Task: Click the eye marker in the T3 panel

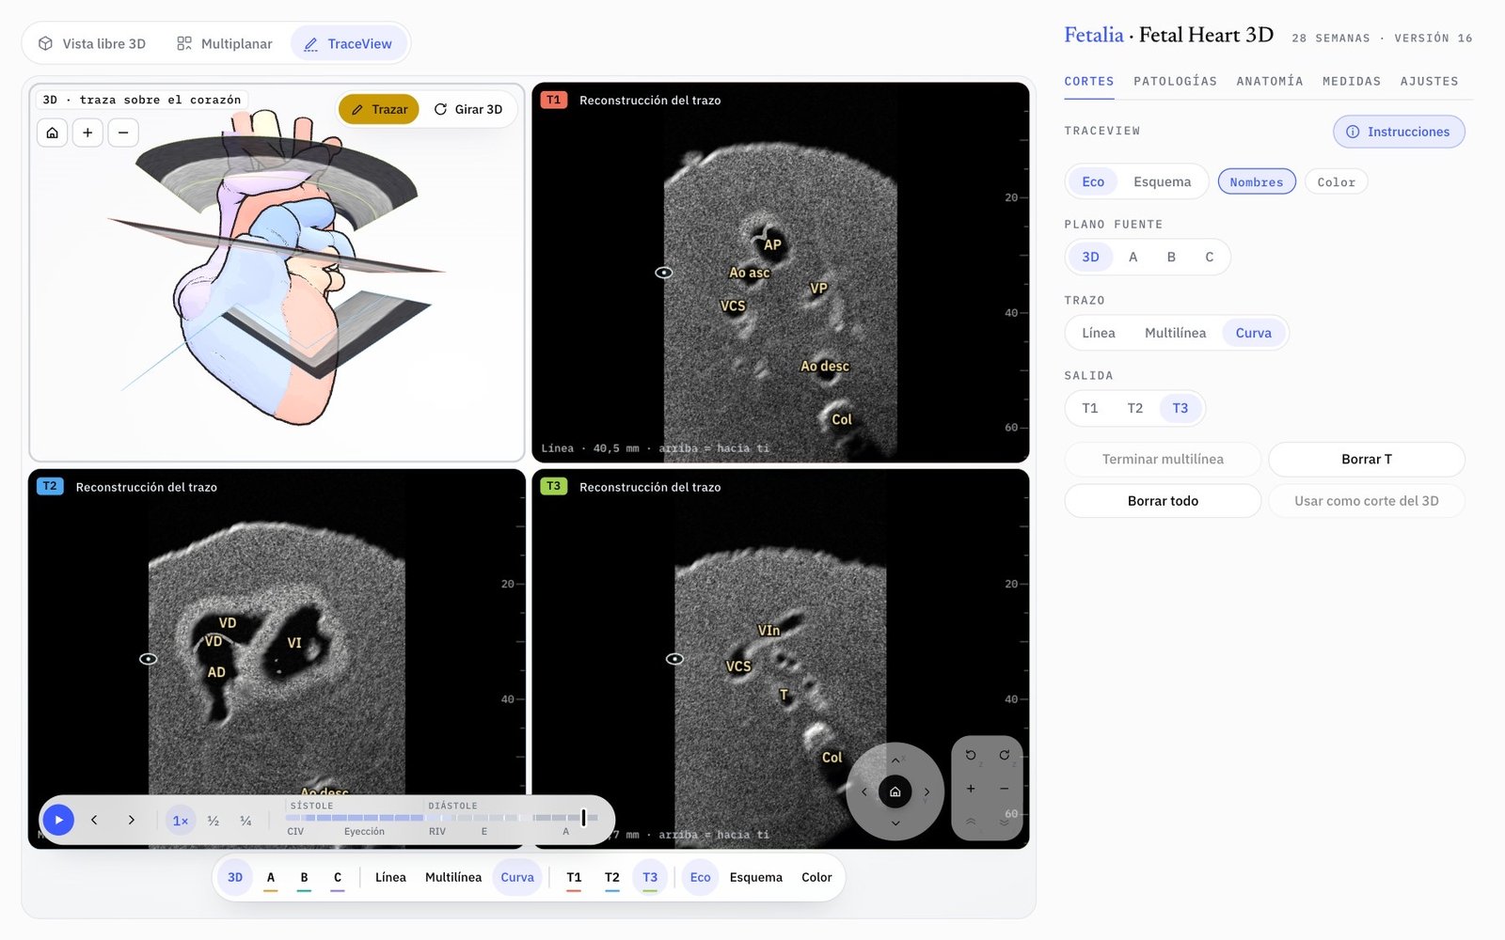Action: [674, 659]
